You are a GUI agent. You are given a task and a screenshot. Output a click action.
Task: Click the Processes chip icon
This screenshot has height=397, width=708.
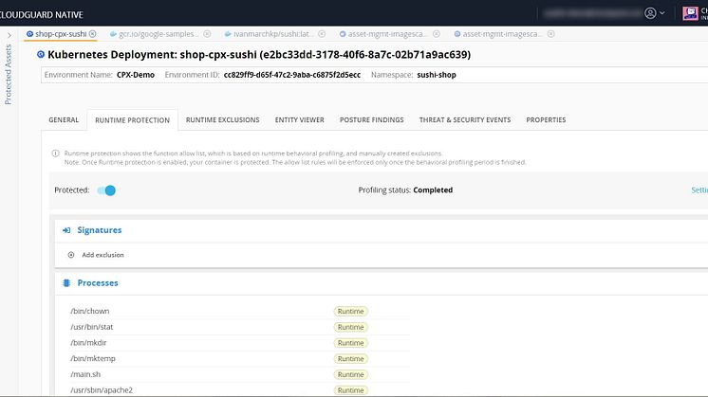click(x=66, y=283)
